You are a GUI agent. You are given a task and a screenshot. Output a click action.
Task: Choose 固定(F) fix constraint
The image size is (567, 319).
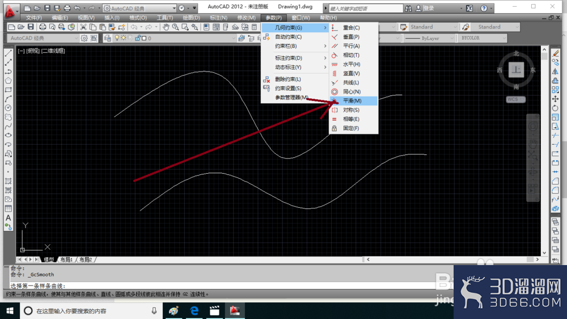click(353, 128)
